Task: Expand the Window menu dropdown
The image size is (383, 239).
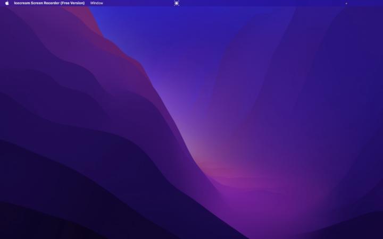Action: 97,3
